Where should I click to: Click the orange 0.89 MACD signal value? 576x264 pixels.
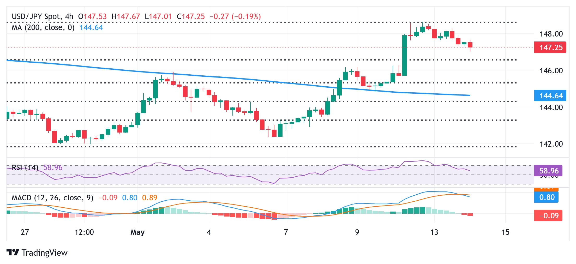click(149, 198)
